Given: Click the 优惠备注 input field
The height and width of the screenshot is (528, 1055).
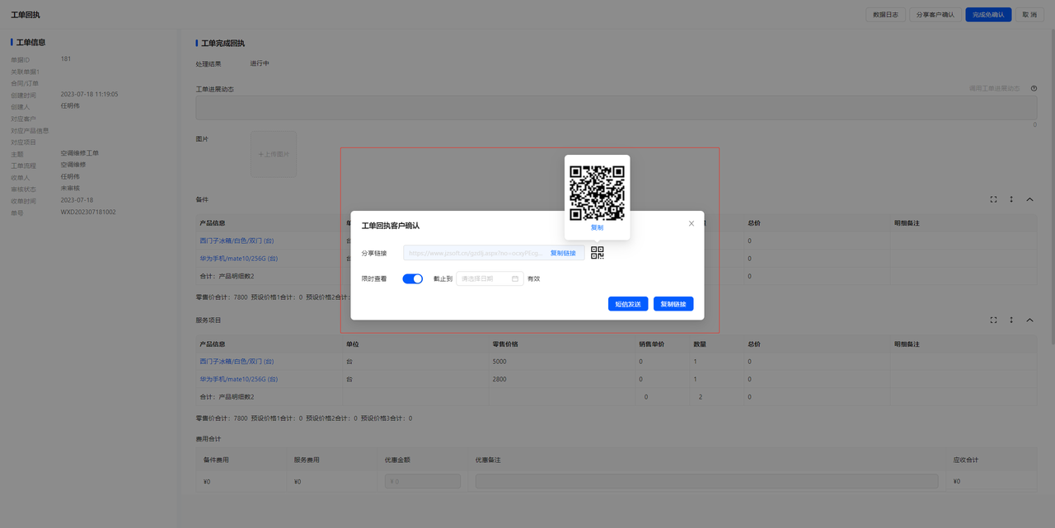Looking at the screenshot, I should coord(706,481).
